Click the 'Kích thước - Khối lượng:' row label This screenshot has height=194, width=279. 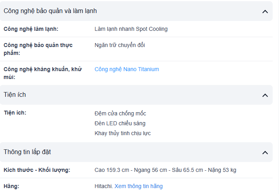pos(37,170)
